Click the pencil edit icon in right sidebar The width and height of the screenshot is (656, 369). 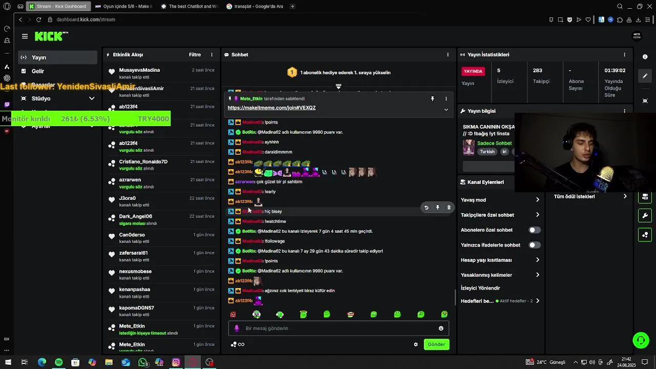click(645, 76)
